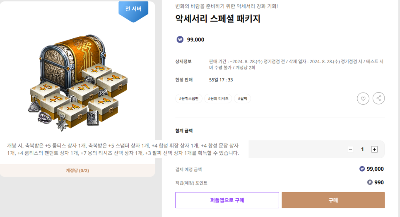400x217 pixels.
Task: Select the #팔찌 hashtag
Action: 243,98
